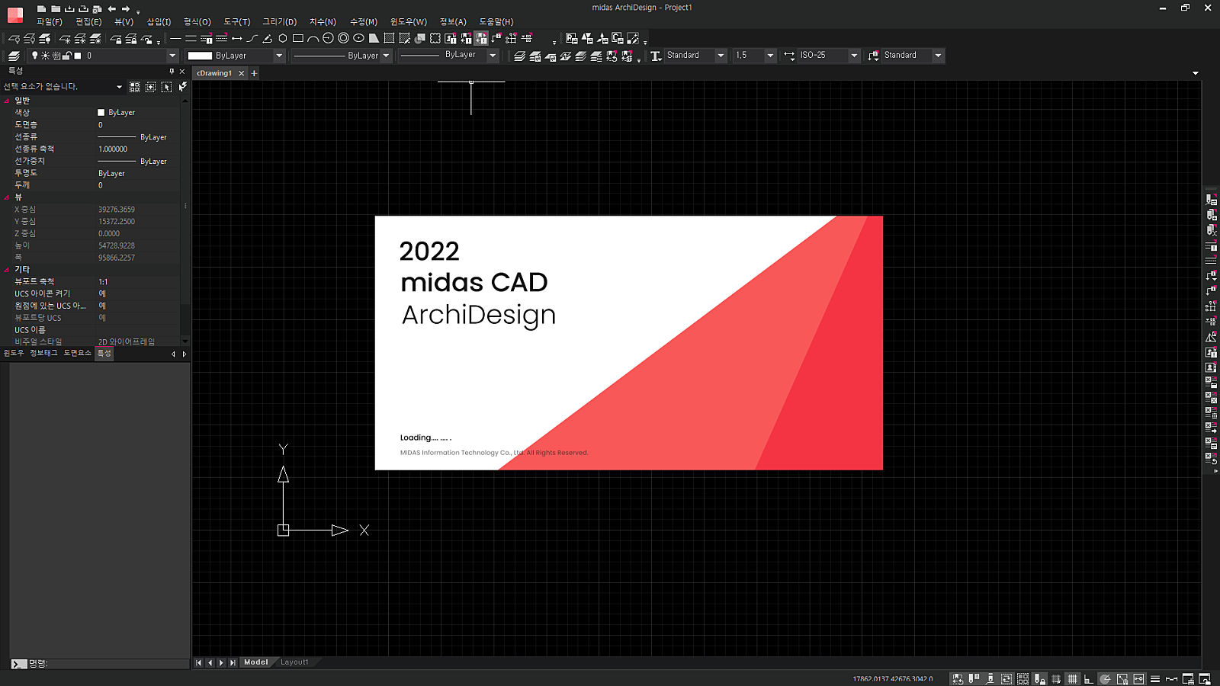Image resolution: width=1220 pixels, height=686 pixels.
Task: Switch to the Layout1 tab
Action: (x=294, y=662)
